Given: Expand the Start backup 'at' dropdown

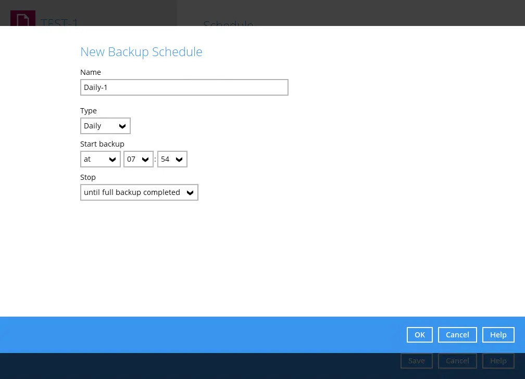Looking at the screenshot, I should [100, 159].
